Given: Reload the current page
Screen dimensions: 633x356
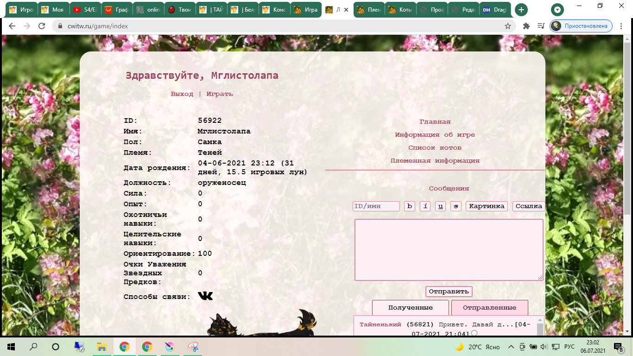Looking at the screenshot, I should [x=42, y=26].
